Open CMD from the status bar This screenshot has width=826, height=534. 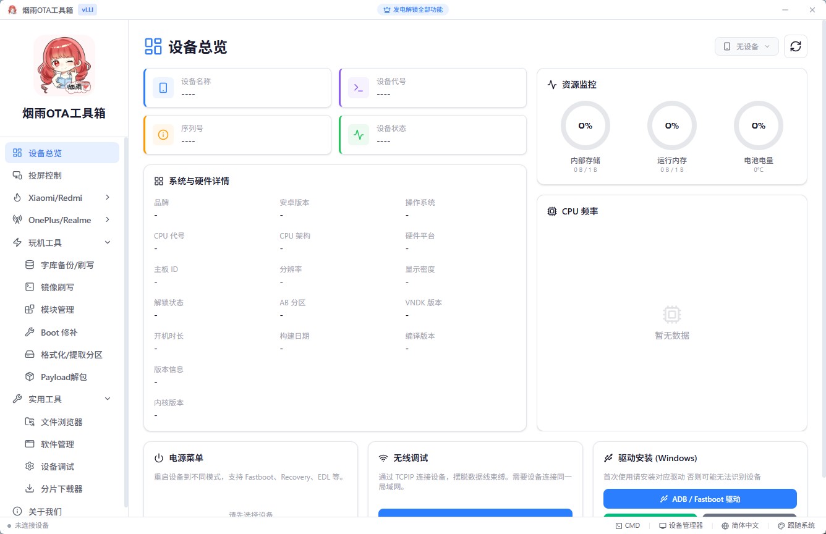tap(628, 525)
